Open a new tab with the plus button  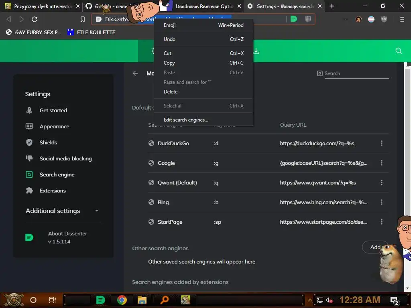pos(332,6)
